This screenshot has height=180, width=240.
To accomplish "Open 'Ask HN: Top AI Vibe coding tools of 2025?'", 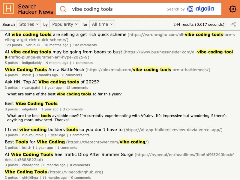I will 52,82.
